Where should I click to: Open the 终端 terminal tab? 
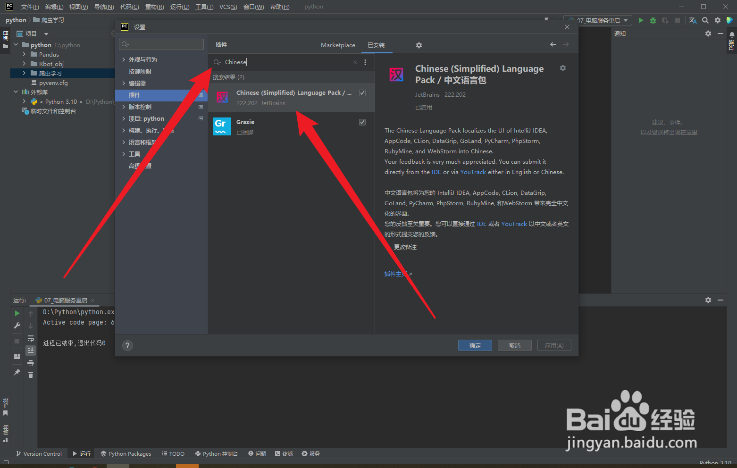(x=284, y=454)
